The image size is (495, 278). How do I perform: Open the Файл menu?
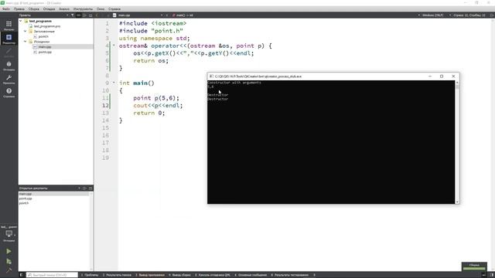pos(6,9)
